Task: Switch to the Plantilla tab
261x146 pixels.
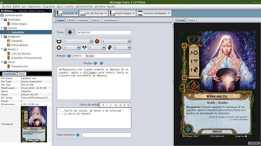Action: (x=71, y=20)
